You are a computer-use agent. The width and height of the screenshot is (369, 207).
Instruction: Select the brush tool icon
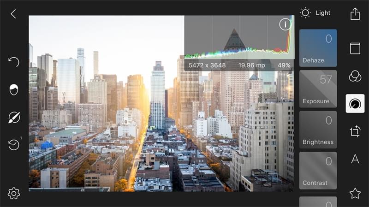pyautogui.click(x=14, y=118)
